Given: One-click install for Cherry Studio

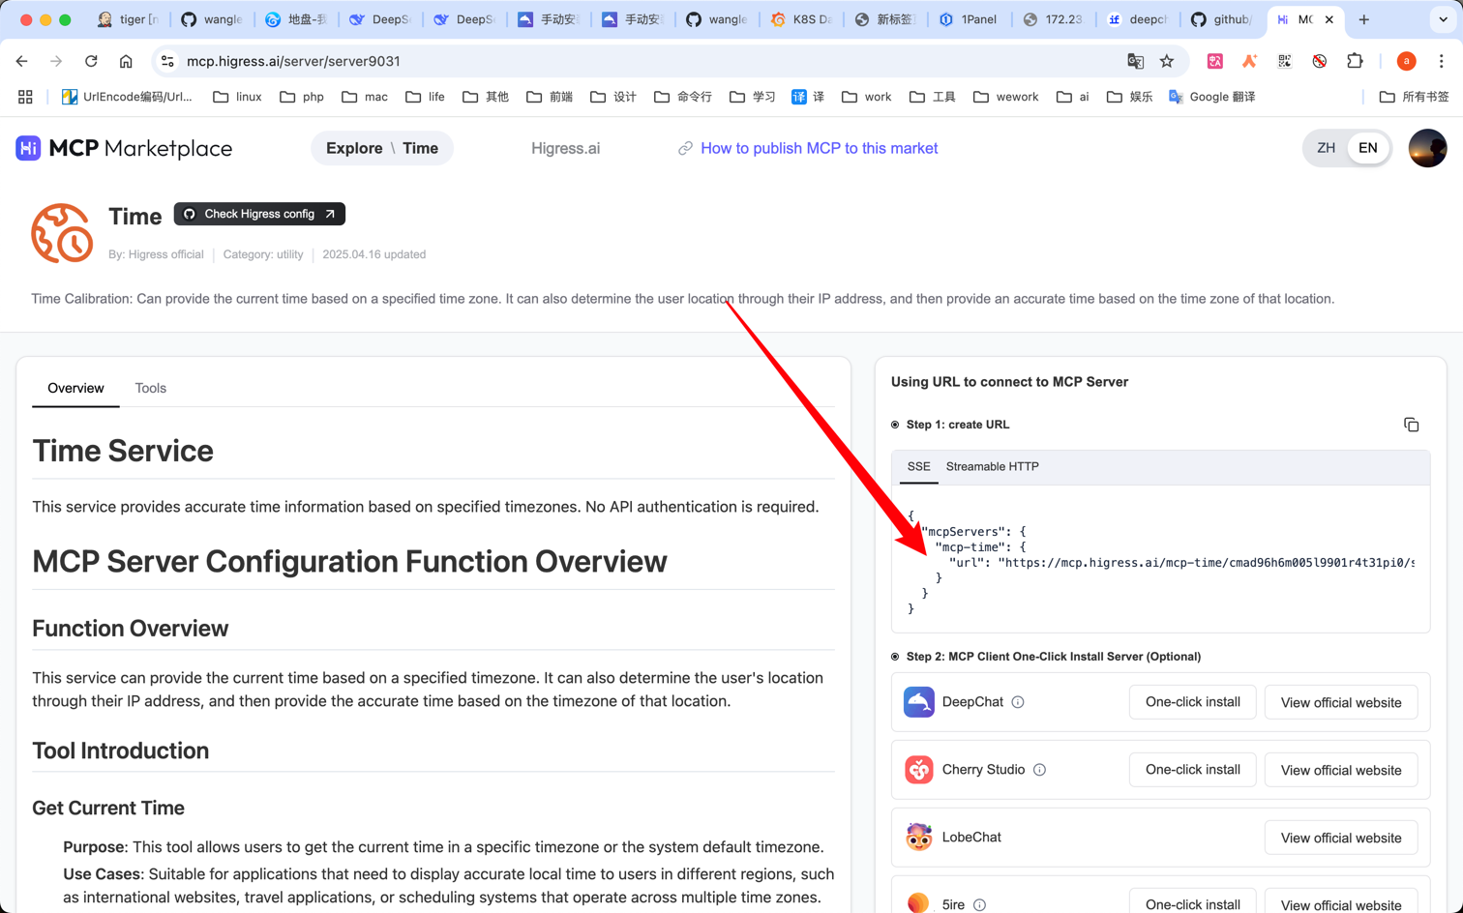Looking at the screenshot, I should click(x=1192, y=770).
